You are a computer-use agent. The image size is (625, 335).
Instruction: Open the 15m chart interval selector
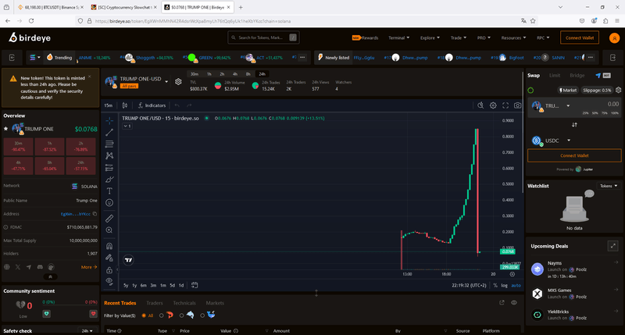point(109,105)
